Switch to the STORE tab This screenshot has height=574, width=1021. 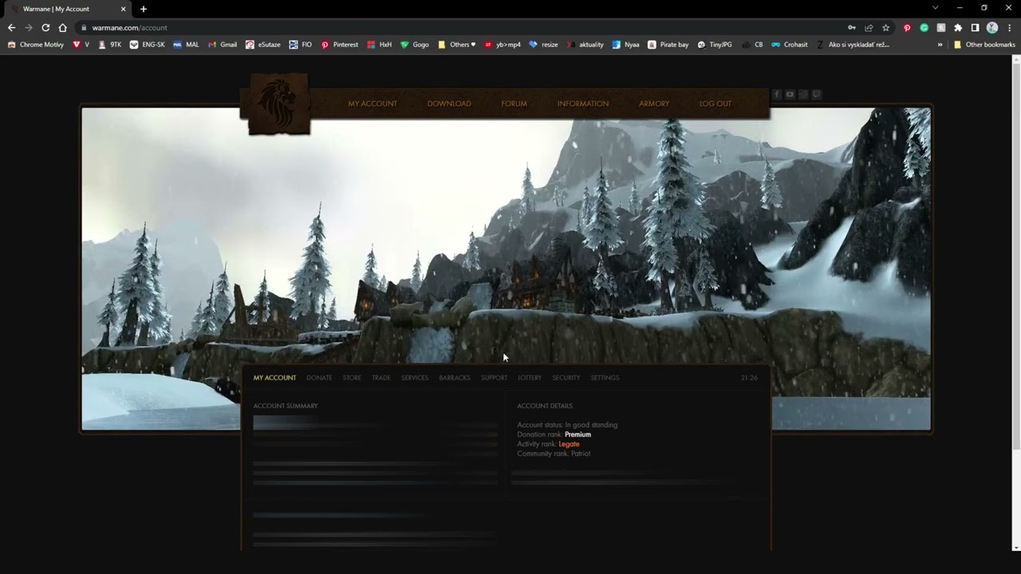tap(352, 378)
